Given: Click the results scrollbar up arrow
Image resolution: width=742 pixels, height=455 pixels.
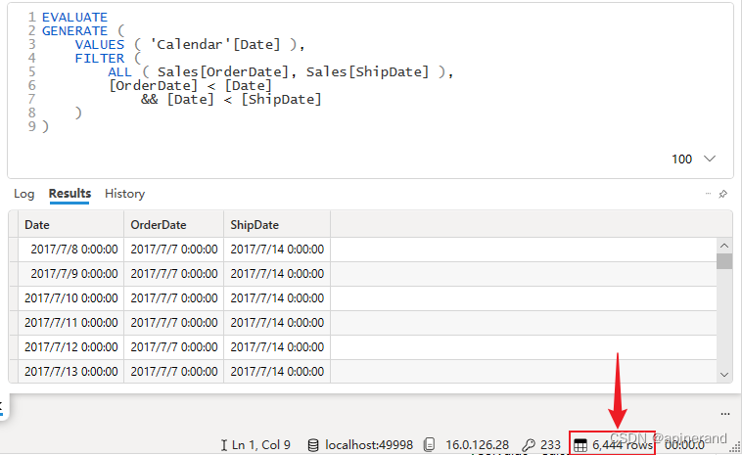Looking at the screenshot, I should click(724, 246).
